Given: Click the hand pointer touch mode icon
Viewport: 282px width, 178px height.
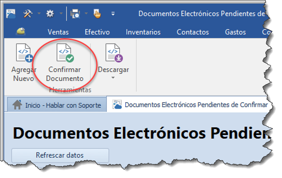Looking at the screenshot, I should pos(97,14).
